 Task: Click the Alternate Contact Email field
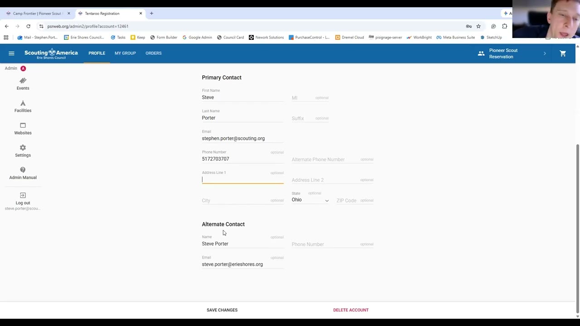tap(242, 264)
